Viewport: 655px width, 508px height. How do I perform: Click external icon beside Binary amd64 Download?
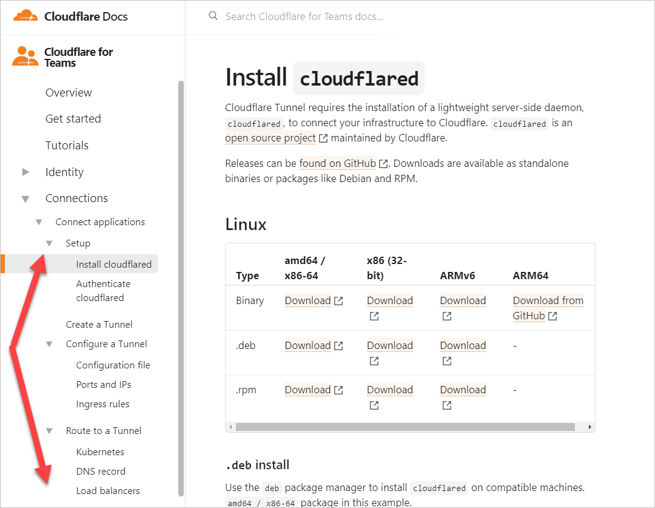339,300
